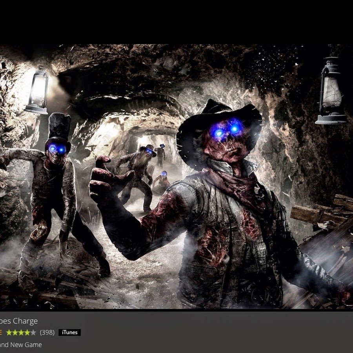This screenshot has width=353, height=353.
Task: Click the "and New Game" description text
Action: click(x=21, y=345)
